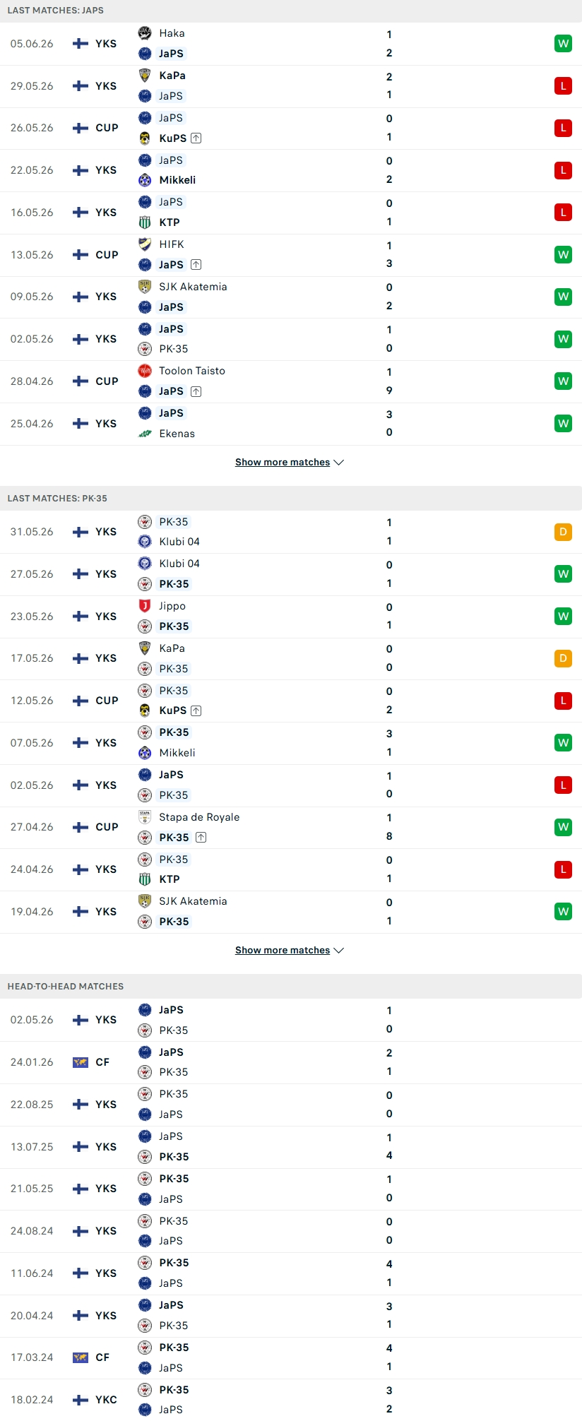Click Mikkeli logo in 22.05.26 match

(x=145, y=180)
